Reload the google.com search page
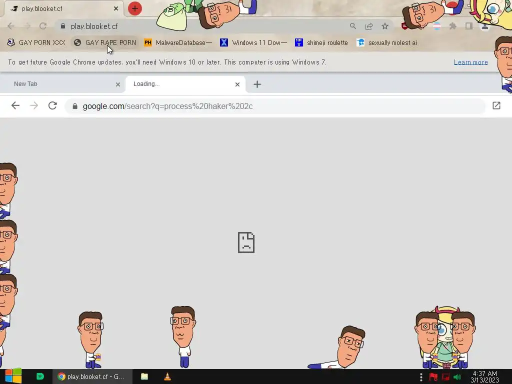The height and width of the screenshot is (384, 512). point(52,105)
